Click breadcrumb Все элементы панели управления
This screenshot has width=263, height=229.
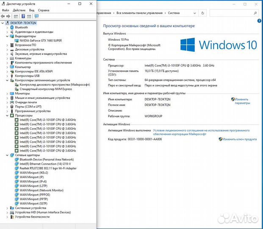pos(139,13)
